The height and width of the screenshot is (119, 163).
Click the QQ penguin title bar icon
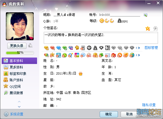[x=4, y=4]
